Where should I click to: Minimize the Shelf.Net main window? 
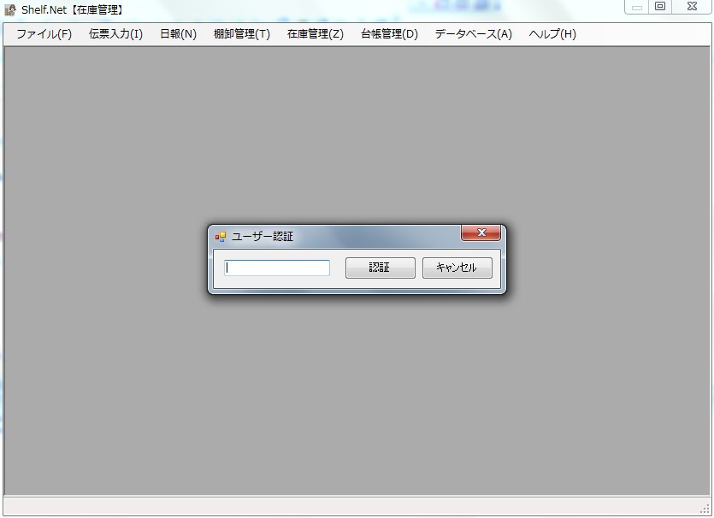click(x=636, y=7)
